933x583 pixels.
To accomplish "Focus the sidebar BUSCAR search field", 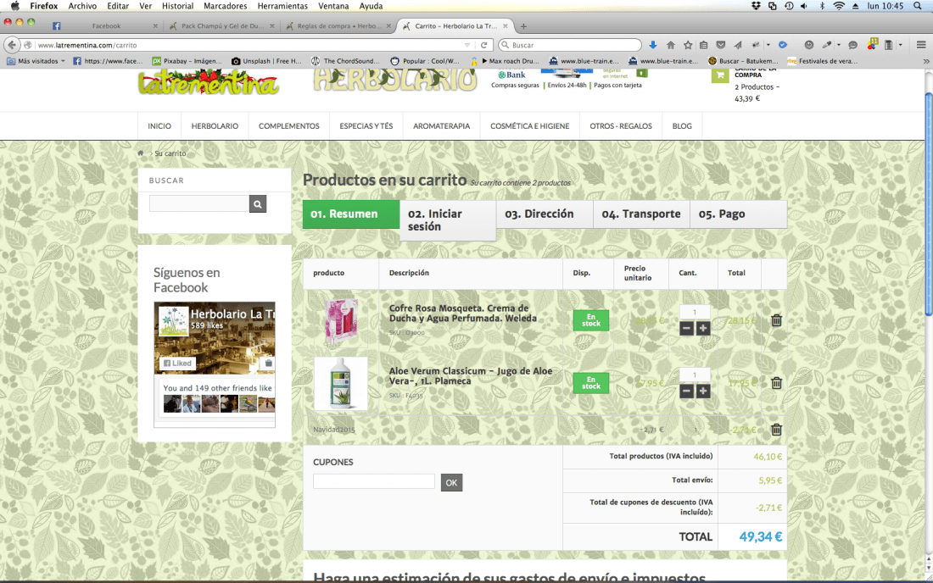I will coord(199,204).
